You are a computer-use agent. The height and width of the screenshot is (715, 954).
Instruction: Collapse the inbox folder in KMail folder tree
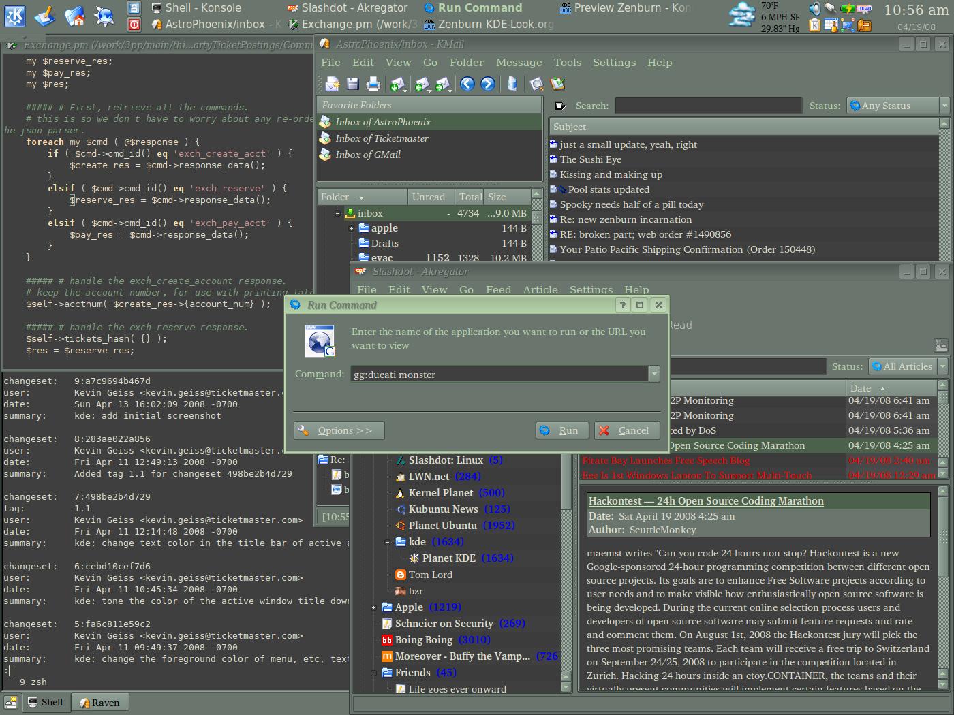pos(337,213)
